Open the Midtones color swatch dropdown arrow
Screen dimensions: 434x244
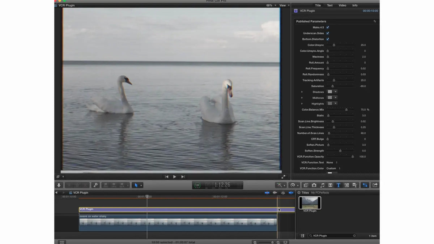tap(335, 98)
